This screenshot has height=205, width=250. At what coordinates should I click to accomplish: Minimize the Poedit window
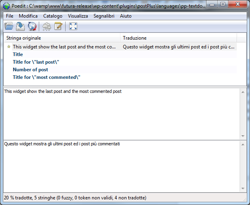[212, 4]
